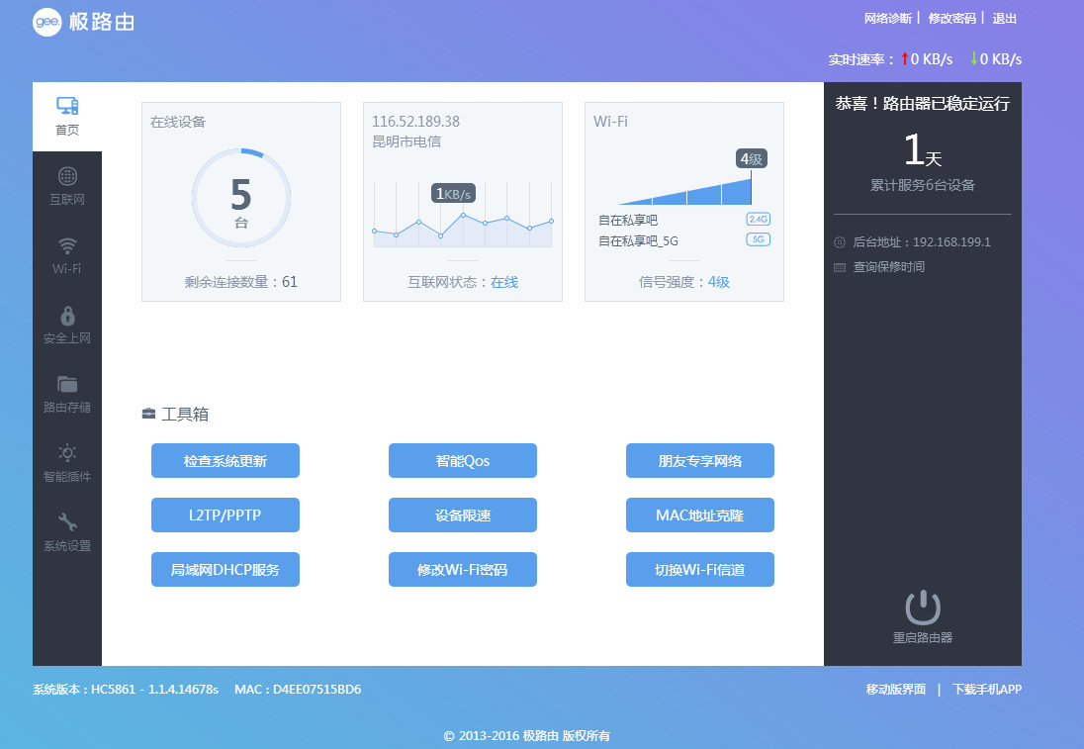Open the 下载手机APP link

(x=986, y=690)
